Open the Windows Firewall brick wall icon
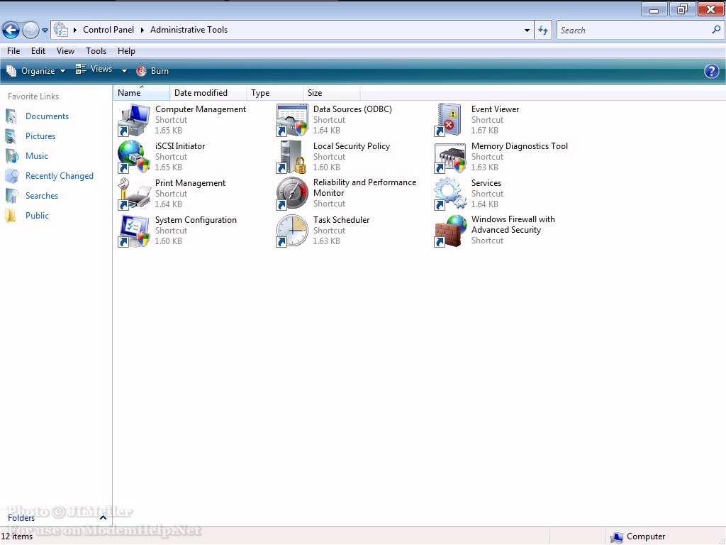726x545 pixels. pyautogui.click(x=449, y=231)
